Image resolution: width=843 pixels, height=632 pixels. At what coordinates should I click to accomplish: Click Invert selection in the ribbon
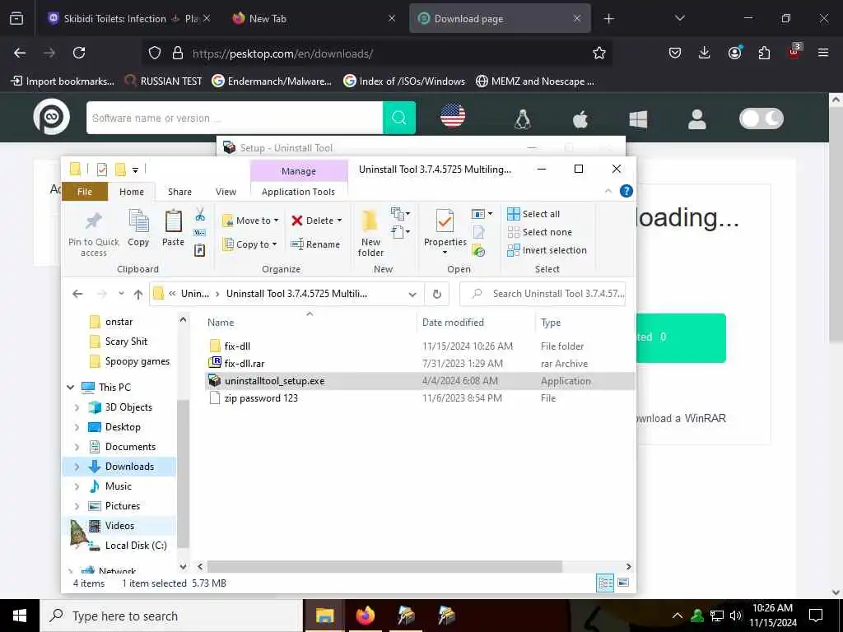pos(547,250)
